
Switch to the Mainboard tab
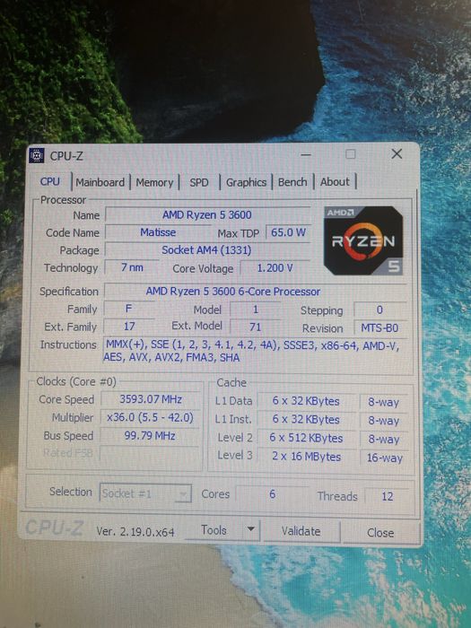coord(100,183)
